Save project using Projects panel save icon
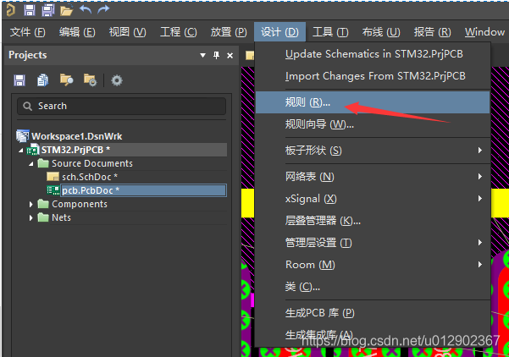Image resolution: width=509 pixels, height=357 pixels. point(19,80)
